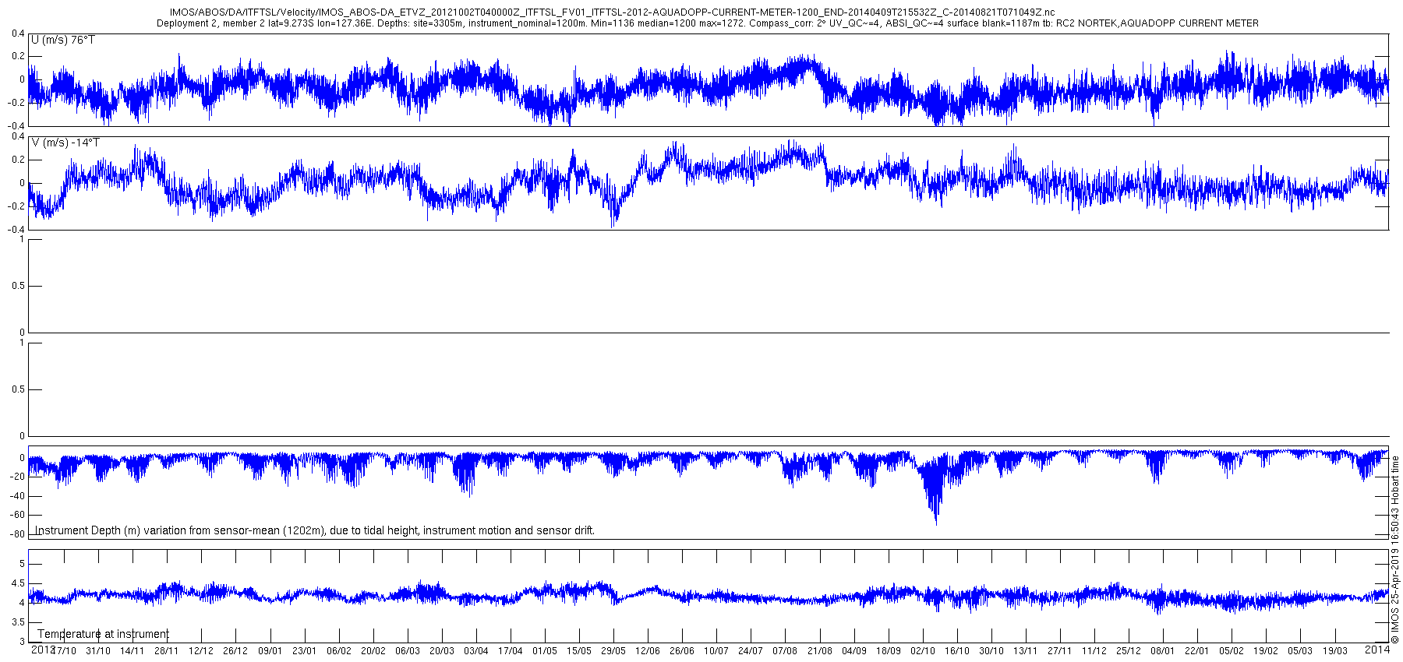This screenshot has height=662, width=1403.
Task: Select the 21/08 date tick label
Action: 820,651
